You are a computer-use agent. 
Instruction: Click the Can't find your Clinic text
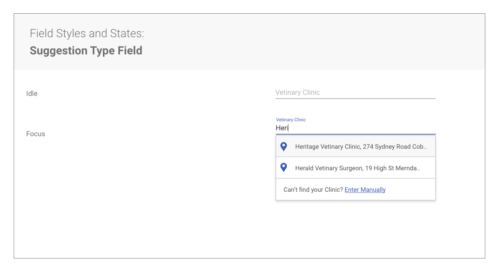(313, 189)
